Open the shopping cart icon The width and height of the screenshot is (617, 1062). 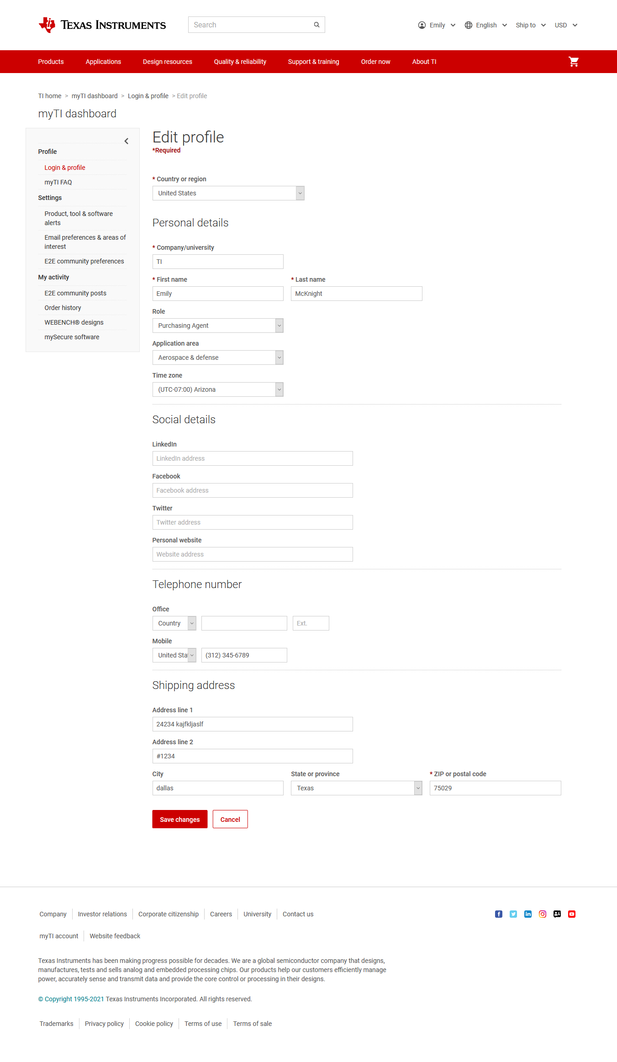coord(574,62)
